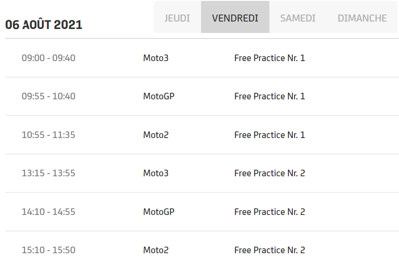The width and height of the screenshot is (399, 262).
Task: Click the 09:00 - 09:40 time slot
Action: coord(48,58)
